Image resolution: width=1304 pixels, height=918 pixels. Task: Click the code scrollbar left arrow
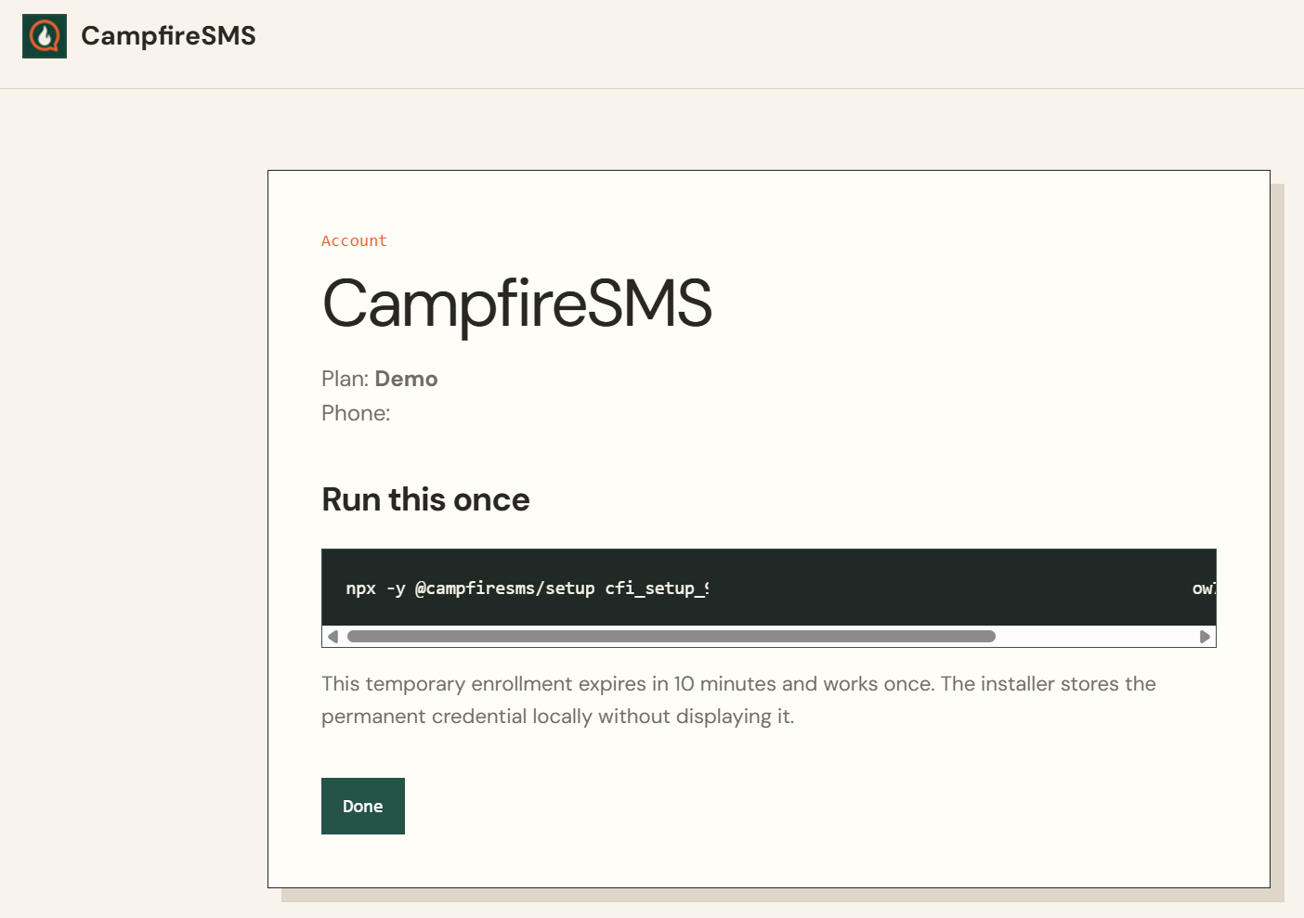[333, 637]
